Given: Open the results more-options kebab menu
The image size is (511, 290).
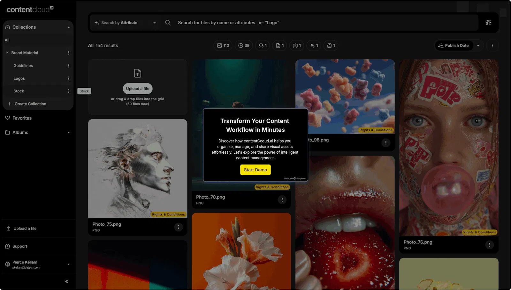Looking at the screenshot, I should (492, 46).
